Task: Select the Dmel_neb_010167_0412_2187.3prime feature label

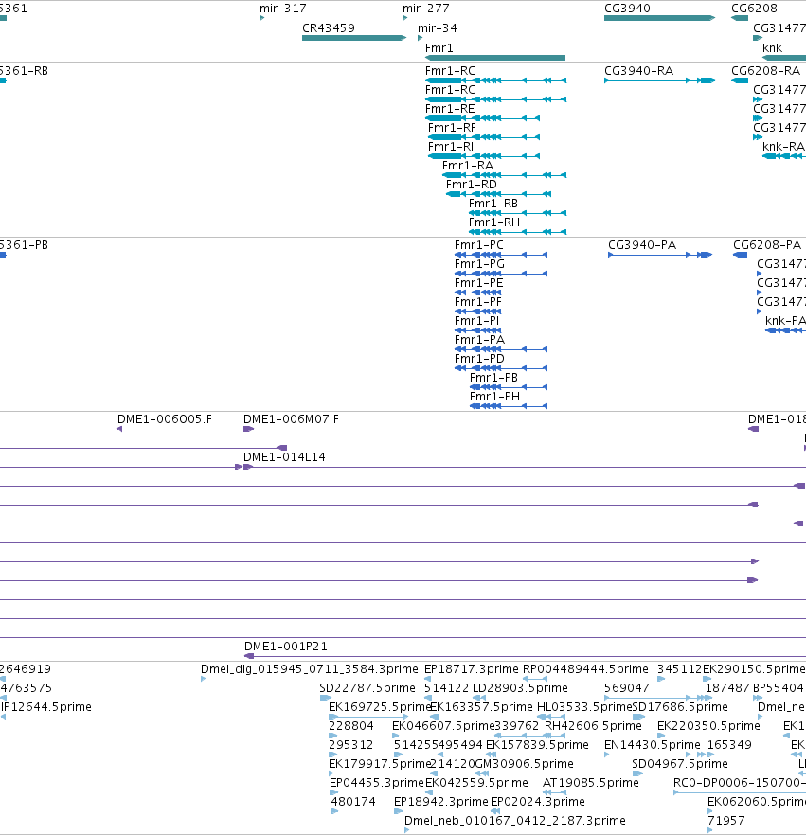Action: point(515,820)
